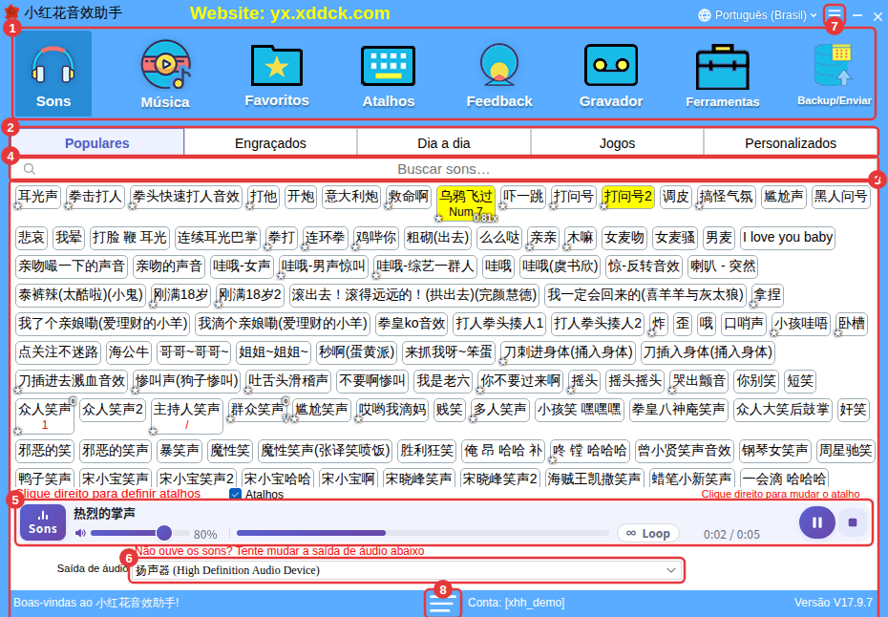This screenshot has width=888, height=617.
Task: Focus the Buscar sons search field
Action: point(444,169)
